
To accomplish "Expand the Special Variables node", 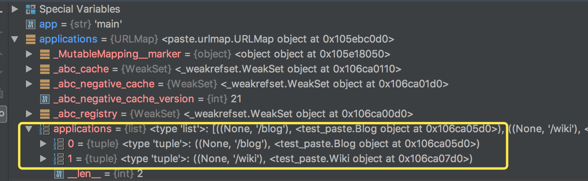I will pyautogui.click(x=15, y=9).
